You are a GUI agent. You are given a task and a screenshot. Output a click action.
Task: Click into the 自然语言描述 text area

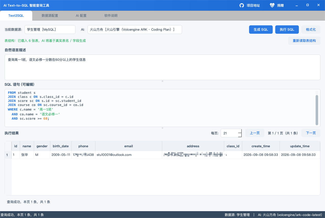pyautogui.click(x=162, y=67)
